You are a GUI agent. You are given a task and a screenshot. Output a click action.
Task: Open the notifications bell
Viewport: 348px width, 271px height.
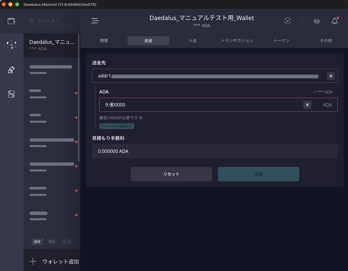coord(335,21)
